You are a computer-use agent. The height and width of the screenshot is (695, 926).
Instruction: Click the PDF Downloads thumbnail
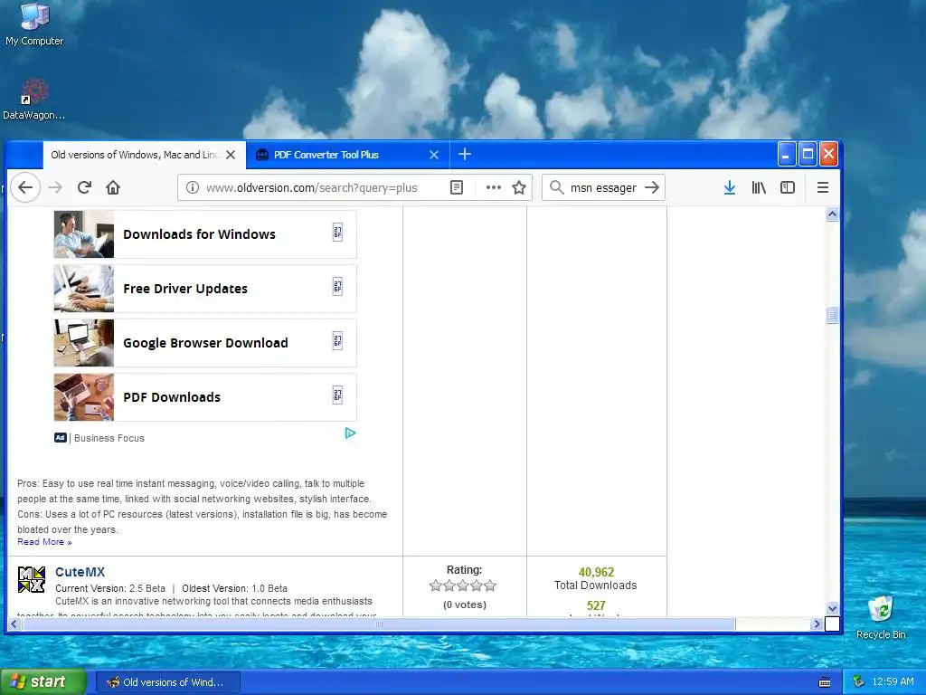(x=84, y=397)
